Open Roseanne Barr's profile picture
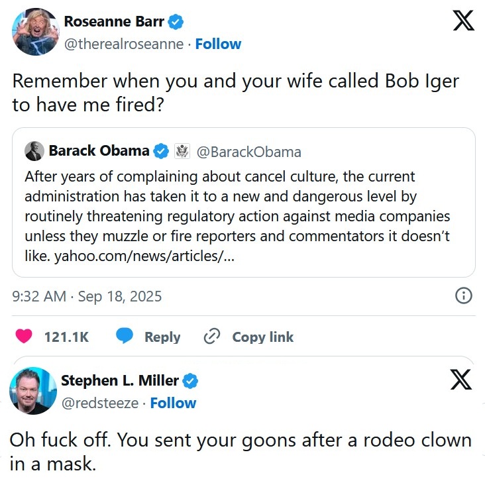 click(33, 32)
